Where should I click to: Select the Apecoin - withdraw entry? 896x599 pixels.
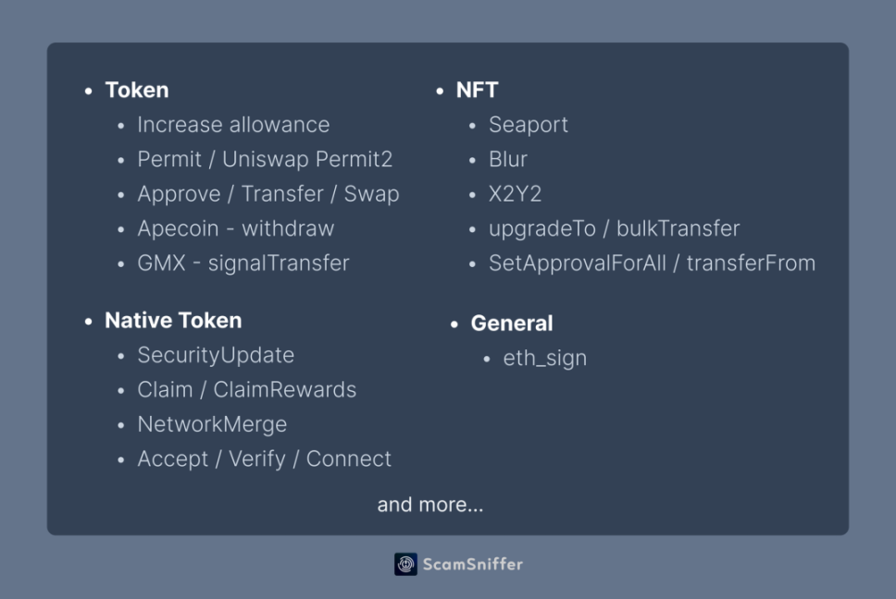[x=236, y=228]
